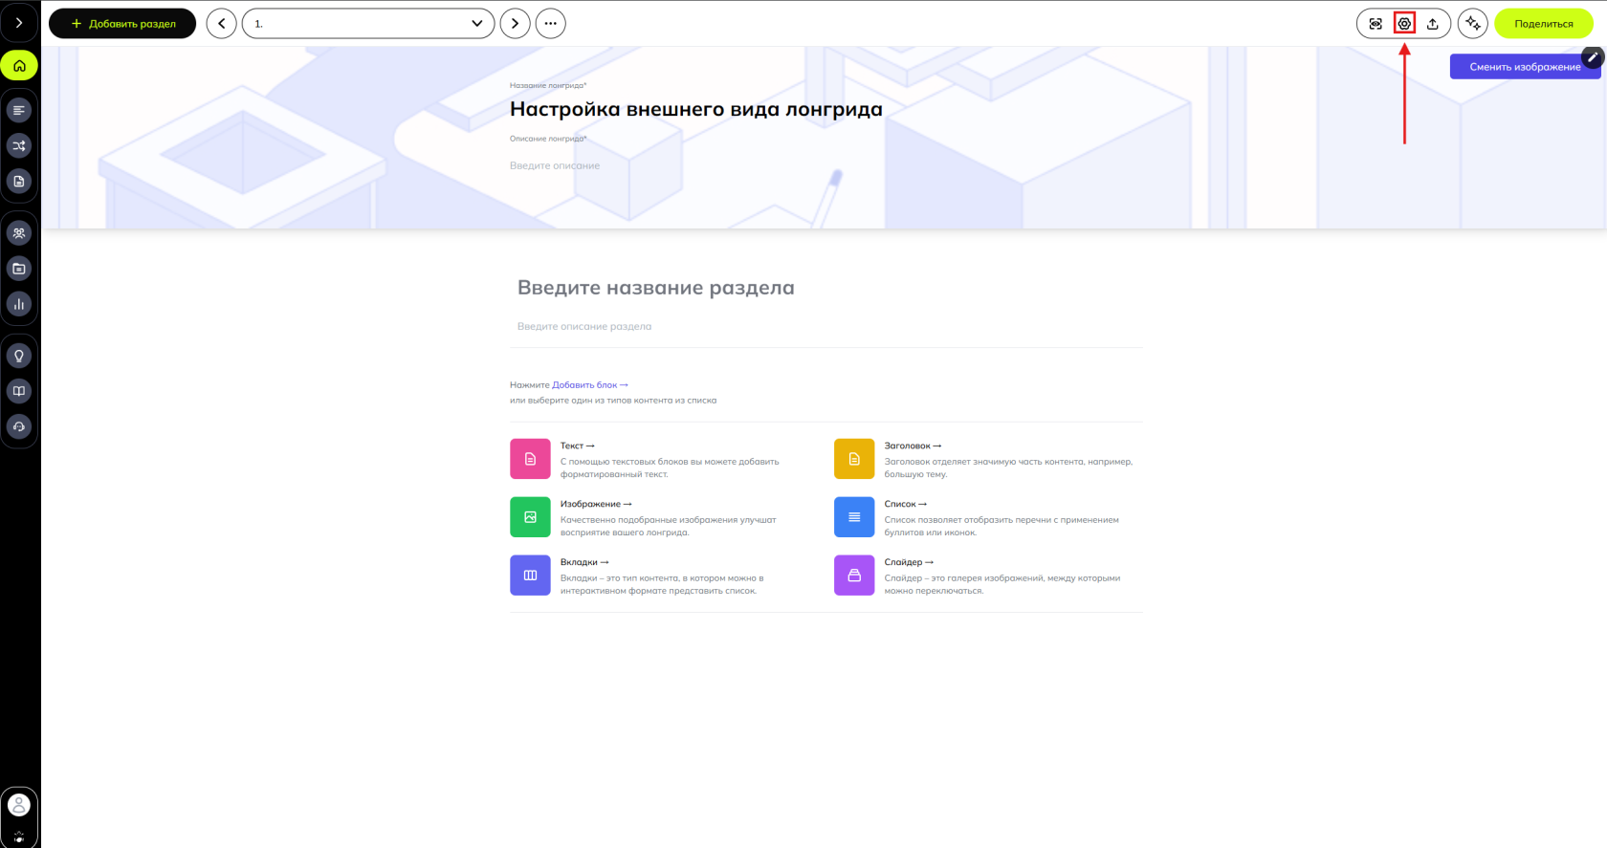Open the analytics bar chart sidebar icon

(x=19, y=304)
